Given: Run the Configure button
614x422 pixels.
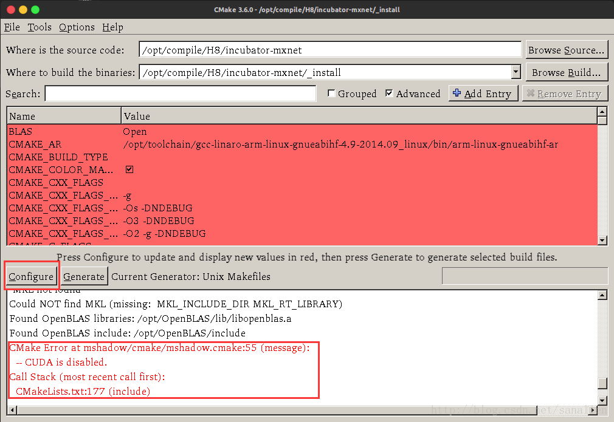Looking at the screenshot, I should [x=31, y=276].
